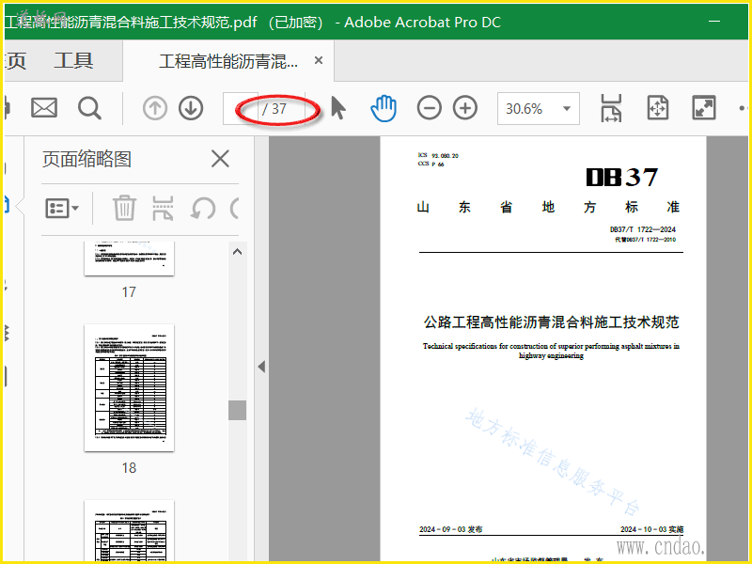The width and height of the screenshot is (752, 564).
Task: Click the thumbnail scrollbar up arrow
Action: (x=237, y=252)
